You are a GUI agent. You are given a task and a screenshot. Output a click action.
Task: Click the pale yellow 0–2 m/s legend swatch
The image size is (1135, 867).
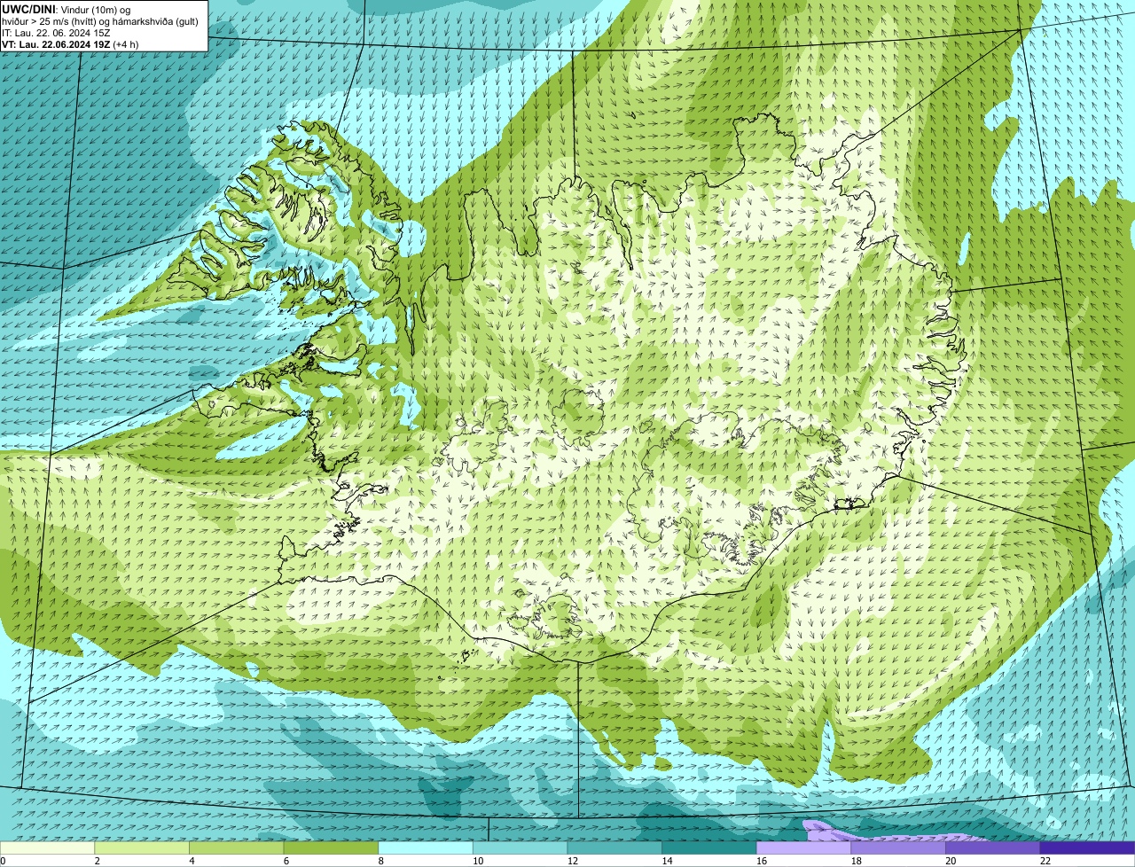point(47,847)
